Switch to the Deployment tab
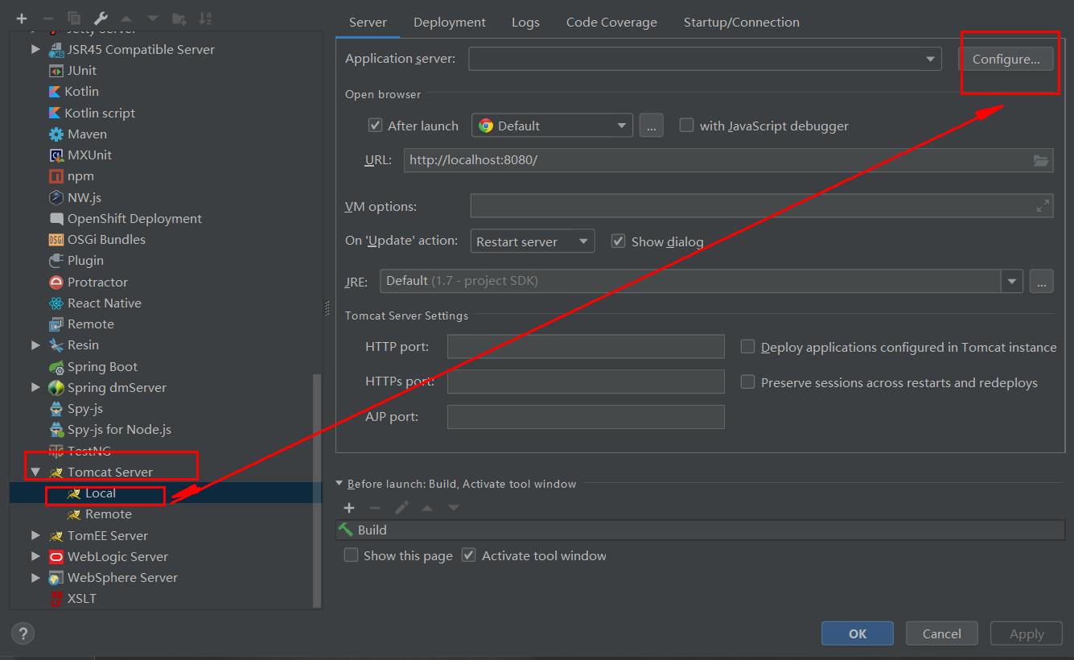Image resolution: width=1074 pixels, height=660 pixels. [450, 23]
